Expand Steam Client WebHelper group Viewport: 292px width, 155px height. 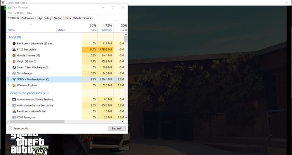[9, 67]
